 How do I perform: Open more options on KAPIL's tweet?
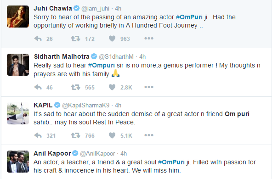coord(149,135)
